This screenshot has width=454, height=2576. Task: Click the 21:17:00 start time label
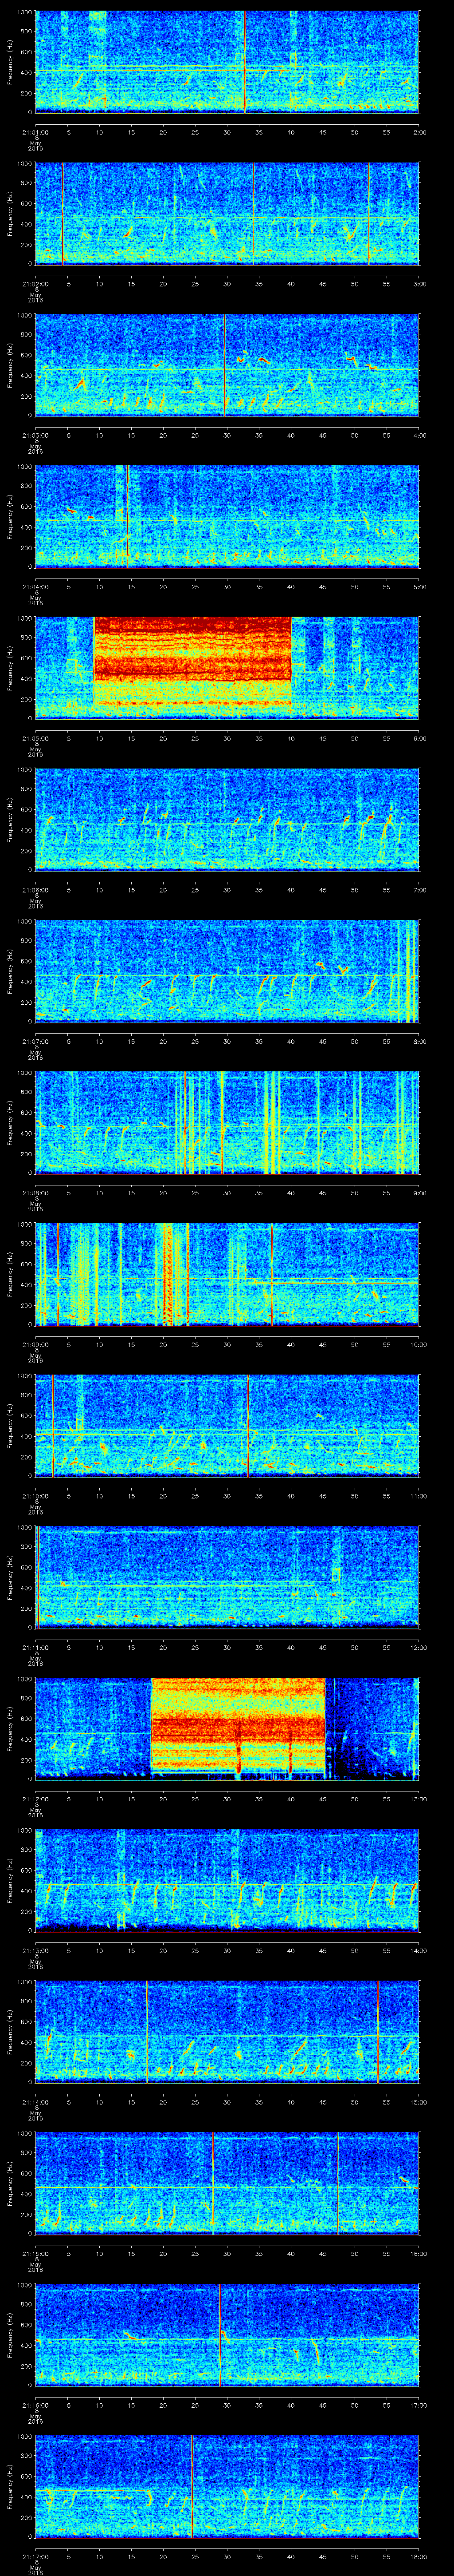click(x=35, y=2556)
